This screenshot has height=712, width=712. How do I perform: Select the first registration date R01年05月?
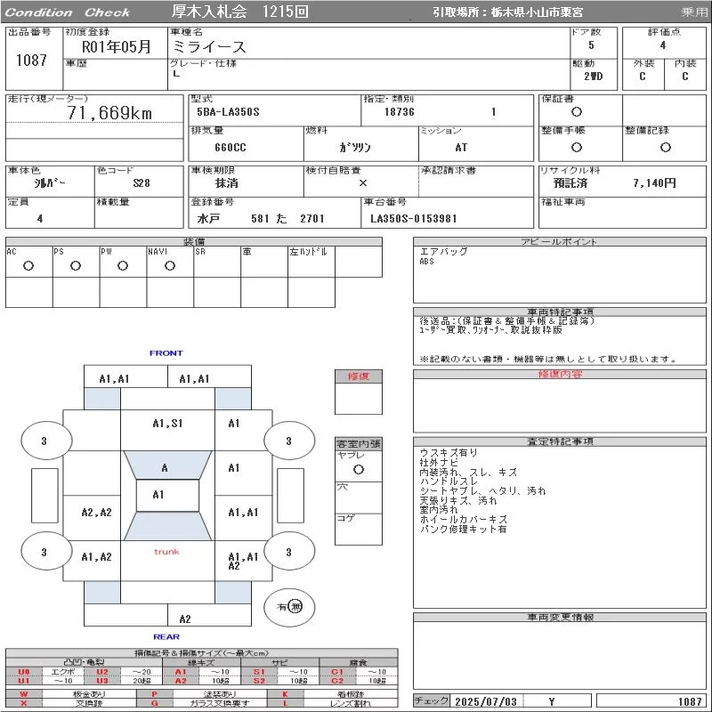(117, 47)
